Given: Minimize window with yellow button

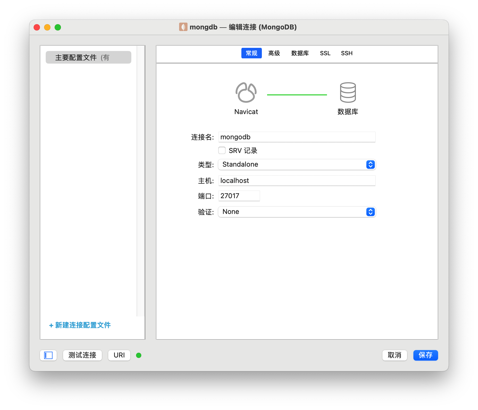Looking at the screenshot, I should 47,27.
